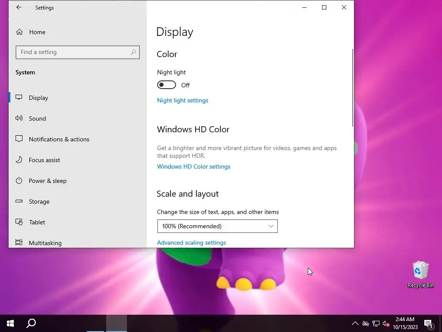Select the Storage drive icon
The height and width of the screenshot is (332, 442).
[19, 201]
